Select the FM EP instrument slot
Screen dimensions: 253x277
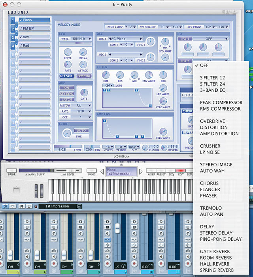(34, 28)
